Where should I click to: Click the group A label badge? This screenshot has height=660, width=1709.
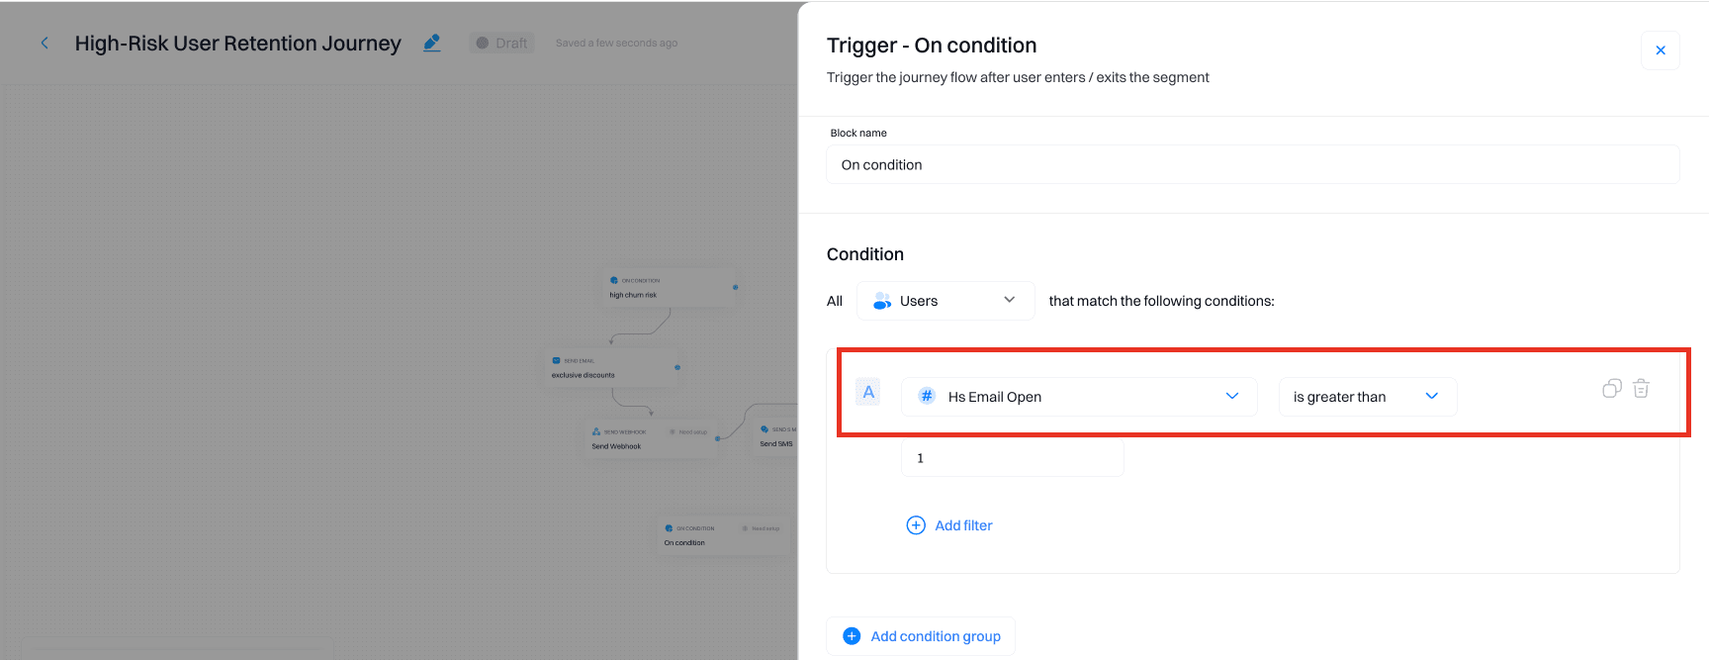pos(868,393)
